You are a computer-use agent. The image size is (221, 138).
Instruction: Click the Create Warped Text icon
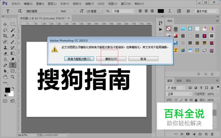(x=170, y=11)
